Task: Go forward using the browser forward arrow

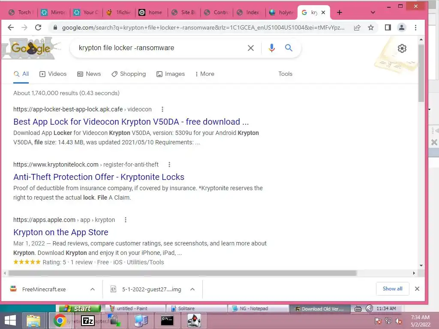Action: click(x=24, y=27)
